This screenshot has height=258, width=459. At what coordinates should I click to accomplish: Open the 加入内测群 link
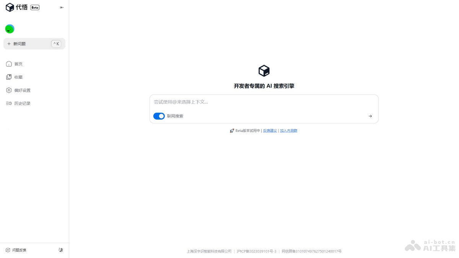[x=288, y=130]
